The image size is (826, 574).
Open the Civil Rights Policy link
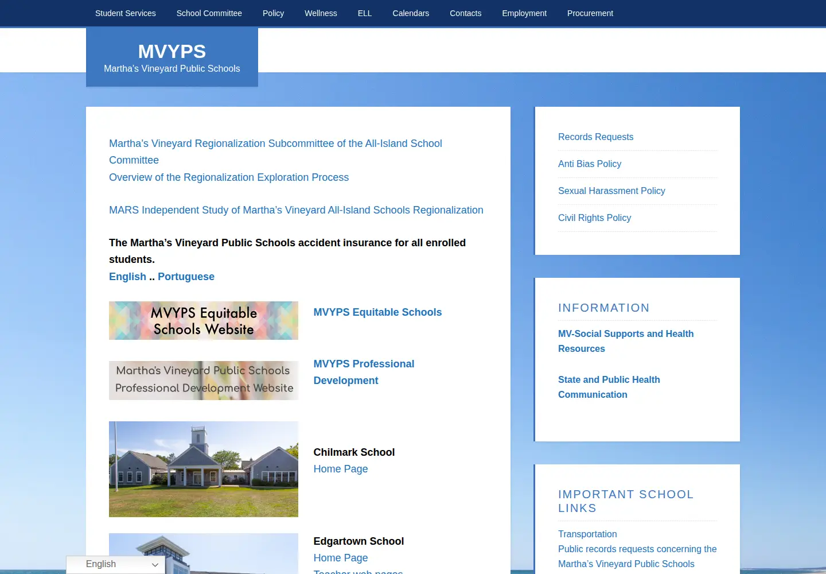coord(594,218)
